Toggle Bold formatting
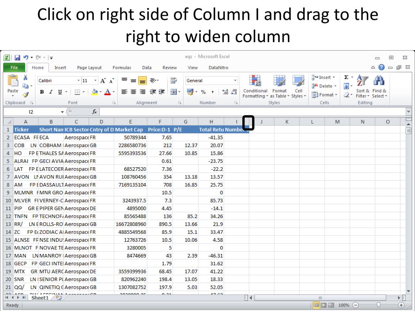The width and height of the screenshot is (415, 311). click(x=42, y=92)
